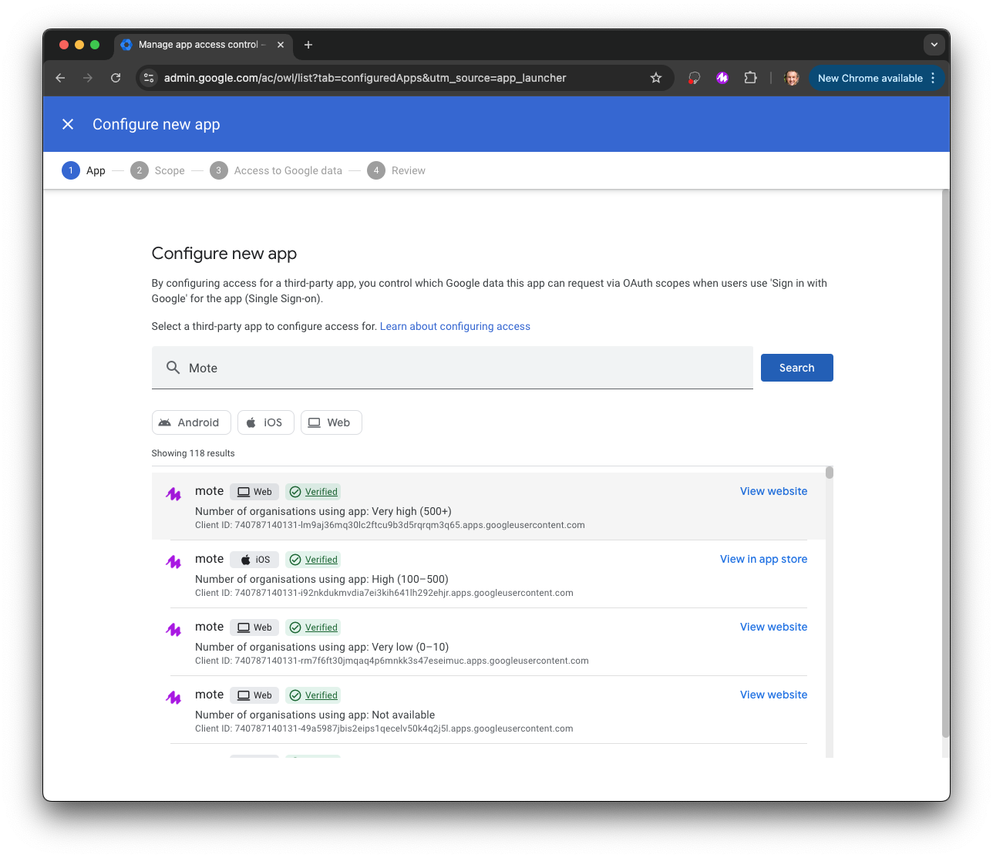This screenshot has height=858, width=993.
Task: Click the browser forward arrow
Action: click(x=88, y=78)
